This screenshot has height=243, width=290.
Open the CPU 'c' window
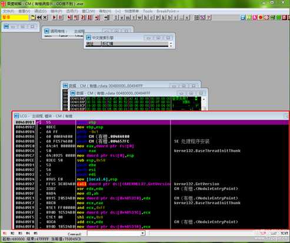(152, 18)
